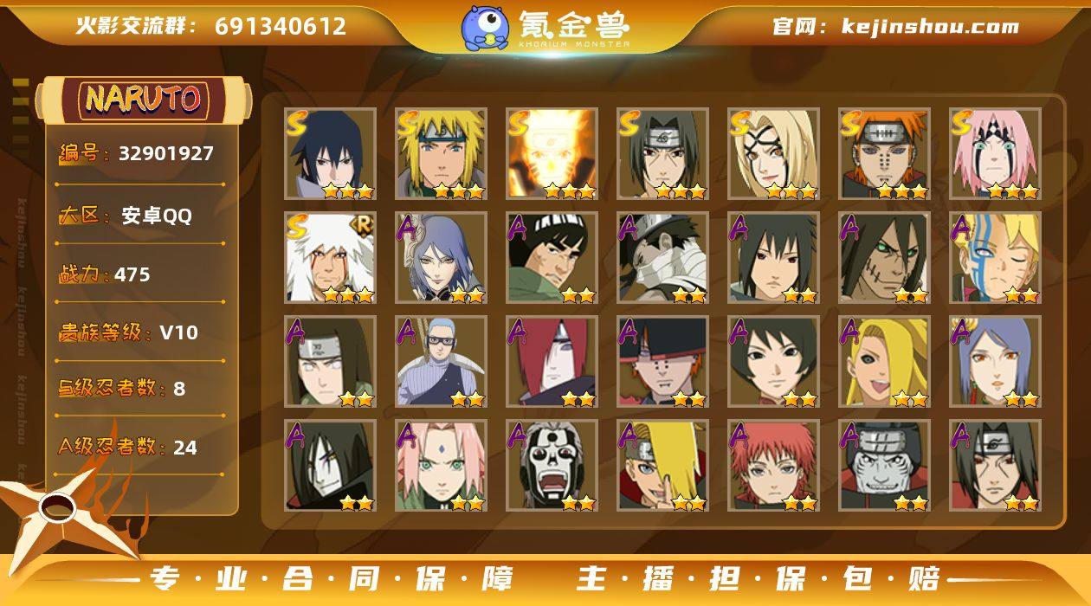Click the NARUTO scroll title banner
The image size is (1091, 606).
[x=144, y=100]
